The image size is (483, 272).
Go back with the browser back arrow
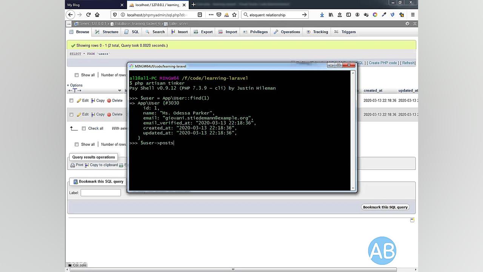coord(70,15)
